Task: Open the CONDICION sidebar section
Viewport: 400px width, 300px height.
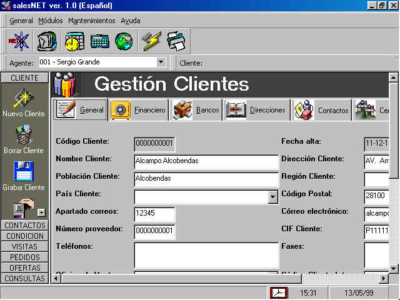Action: click(x=25, y=236)
